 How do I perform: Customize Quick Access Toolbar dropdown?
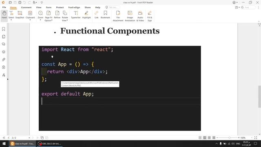coord(42,2)
